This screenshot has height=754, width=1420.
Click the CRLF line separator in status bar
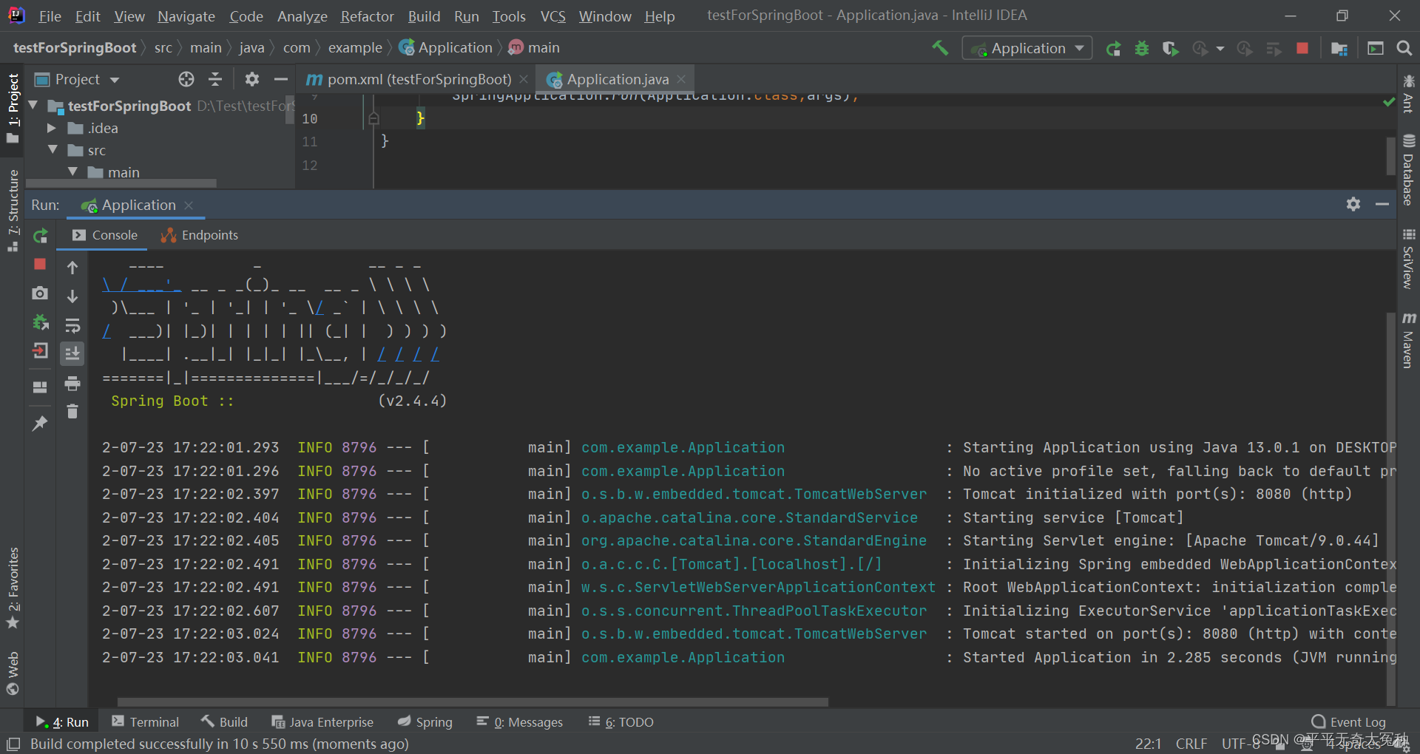tap(1191, 744)
